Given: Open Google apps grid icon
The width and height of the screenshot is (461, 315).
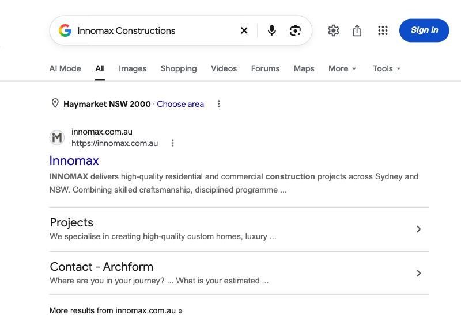Looking at the screenshot, I should pyautogui.click(x=383, y=30).
